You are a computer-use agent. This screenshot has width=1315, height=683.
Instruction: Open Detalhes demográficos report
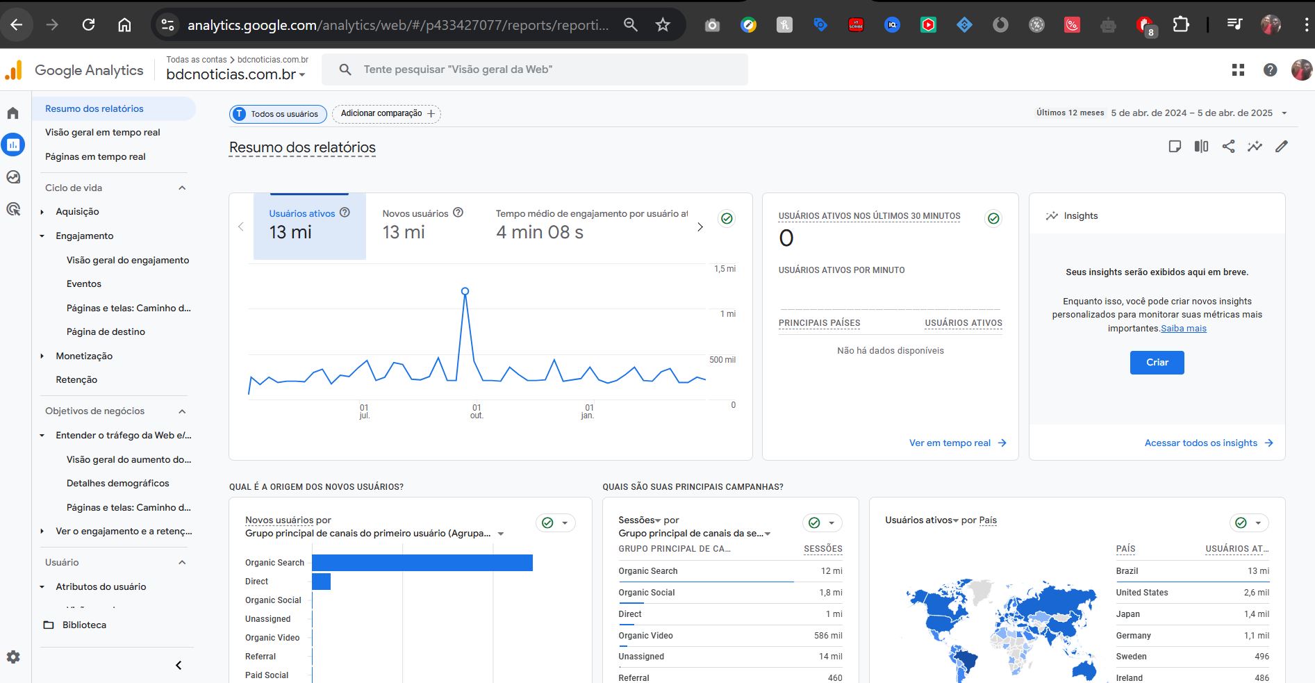point(117,483)
